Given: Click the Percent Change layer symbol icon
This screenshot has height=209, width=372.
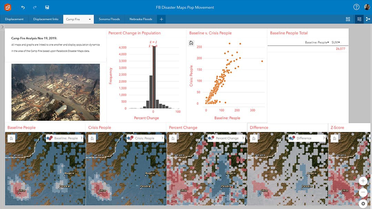Looking at the screenshot, I should click(x=211, y=138).
